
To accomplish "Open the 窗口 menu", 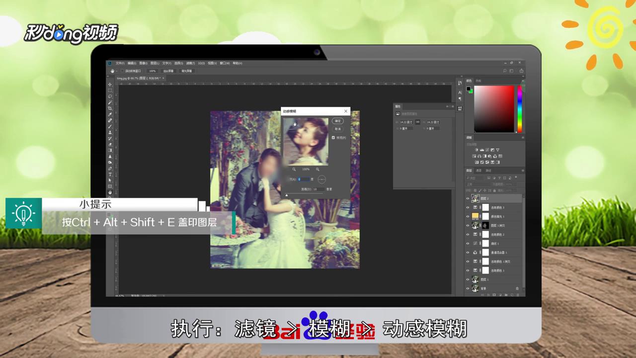I will [x=225, y=63].
